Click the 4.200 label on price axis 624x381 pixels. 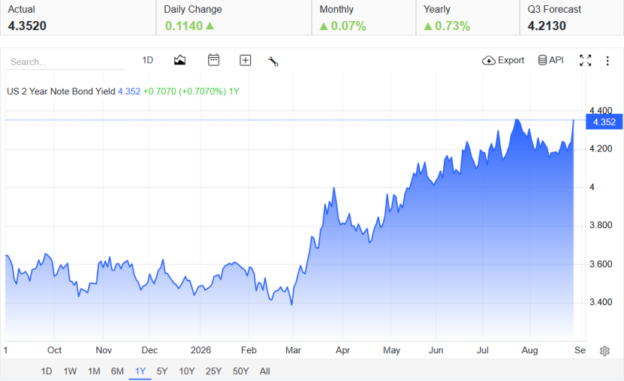click(x=601, y=148)
